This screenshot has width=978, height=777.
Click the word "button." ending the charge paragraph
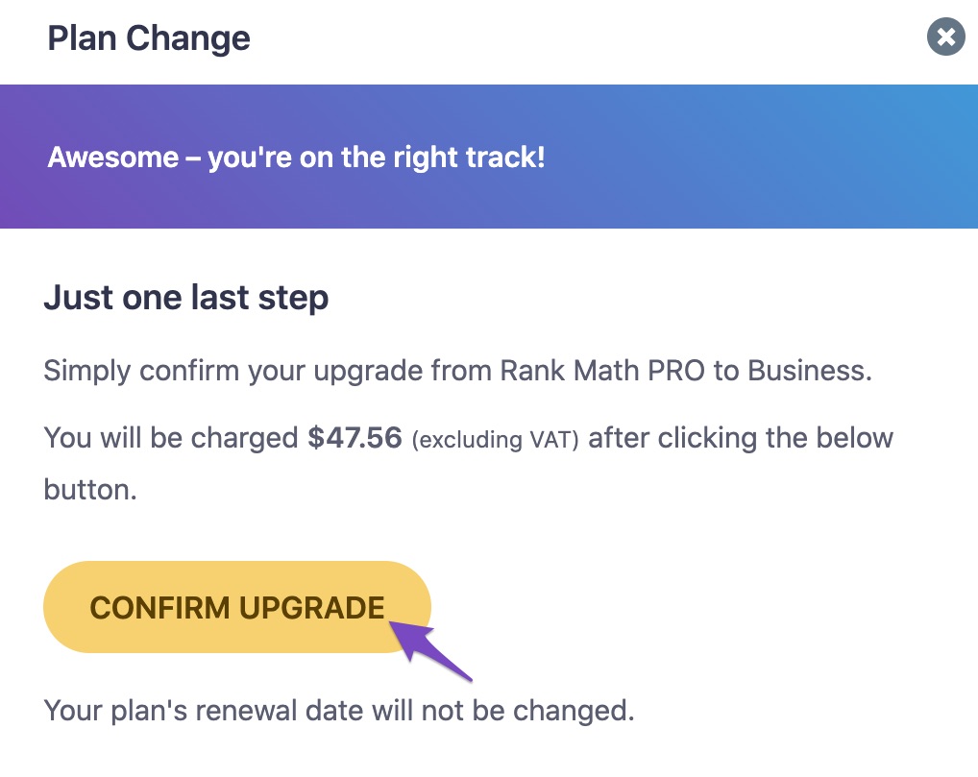click(x=90, y=490)
